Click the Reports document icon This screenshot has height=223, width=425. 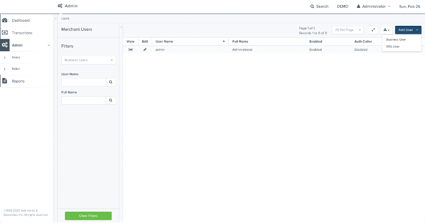(x=5, y=81)
